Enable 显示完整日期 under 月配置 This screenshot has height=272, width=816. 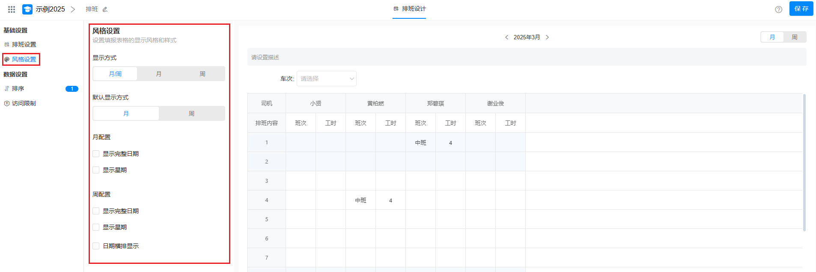tap(96, 154)
